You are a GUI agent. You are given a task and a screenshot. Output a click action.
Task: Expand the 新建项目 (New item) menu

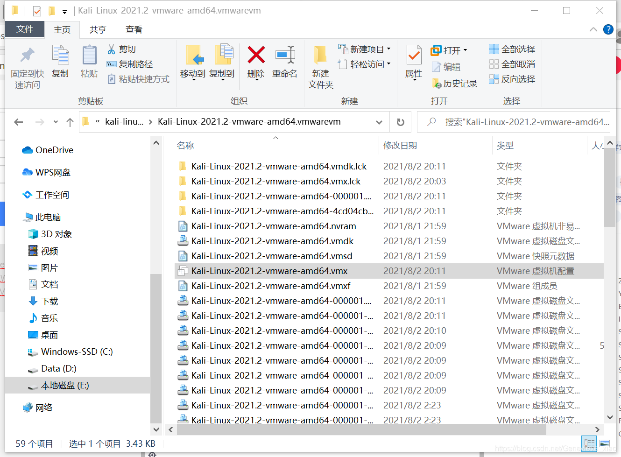pos(364,49)
